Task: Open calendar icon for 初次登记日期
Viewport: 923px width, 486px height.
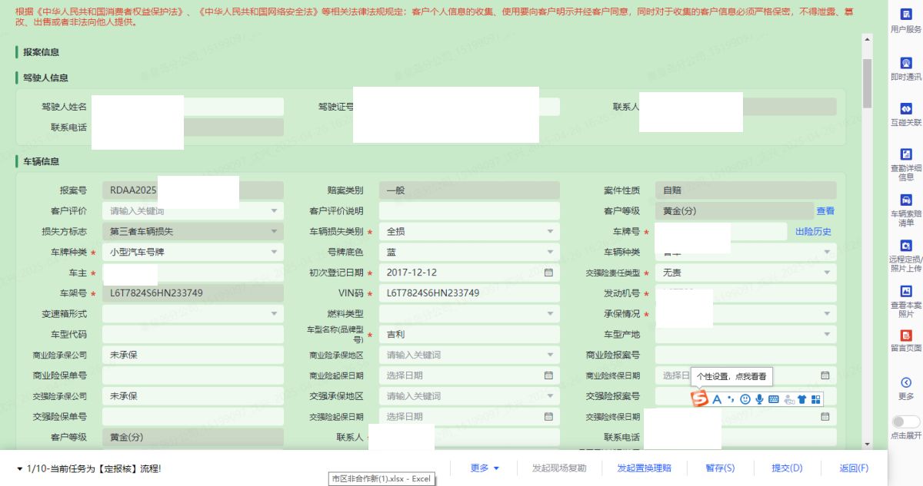Action: pos(548,273)
